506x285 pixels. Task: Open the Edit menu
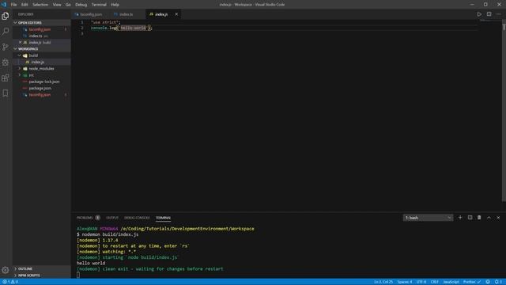coord(25,5)
